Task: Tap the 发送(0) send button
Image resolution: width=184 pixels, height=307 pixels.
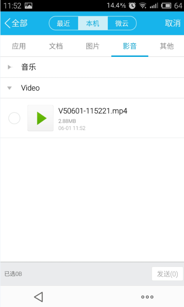Action: tap(167, 274)
